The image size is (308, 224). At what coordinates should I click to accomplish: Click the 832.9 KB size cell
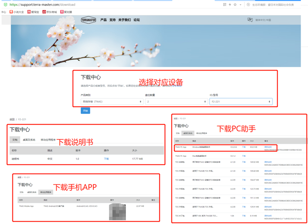pyautogui.click(x=253, y=147)
